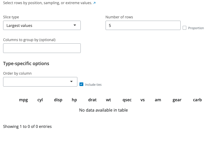Sort the table by the drat column
The image size is (207, 155).
click(92, 100)
